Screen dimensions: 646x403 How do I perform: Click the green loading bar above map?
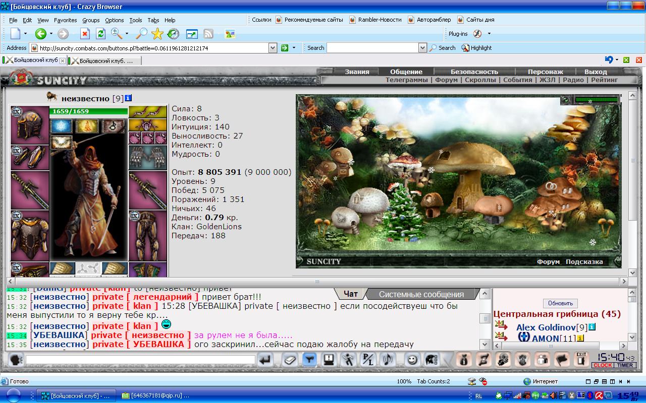(597, 100)
